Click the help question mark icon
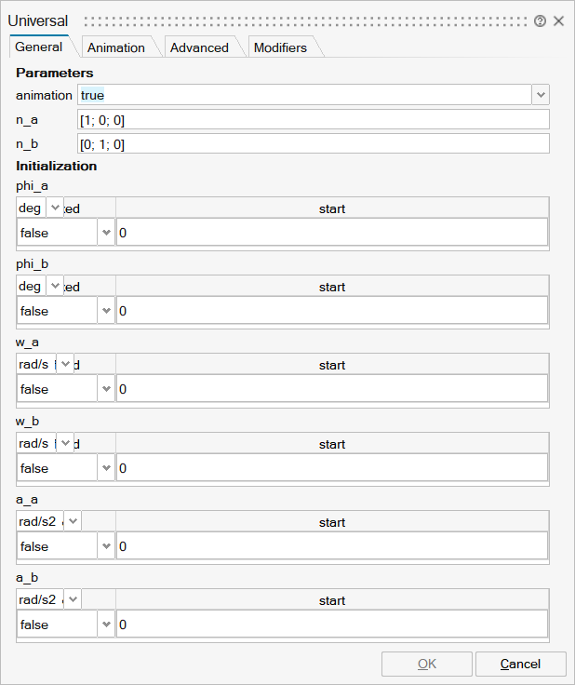The image size is (575, 685). point(540,20)
